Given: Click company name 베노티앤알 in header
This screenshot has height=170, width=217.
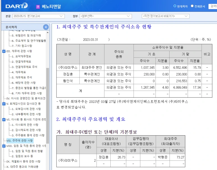Looking at the screenshot, I should tap(51, 6).
